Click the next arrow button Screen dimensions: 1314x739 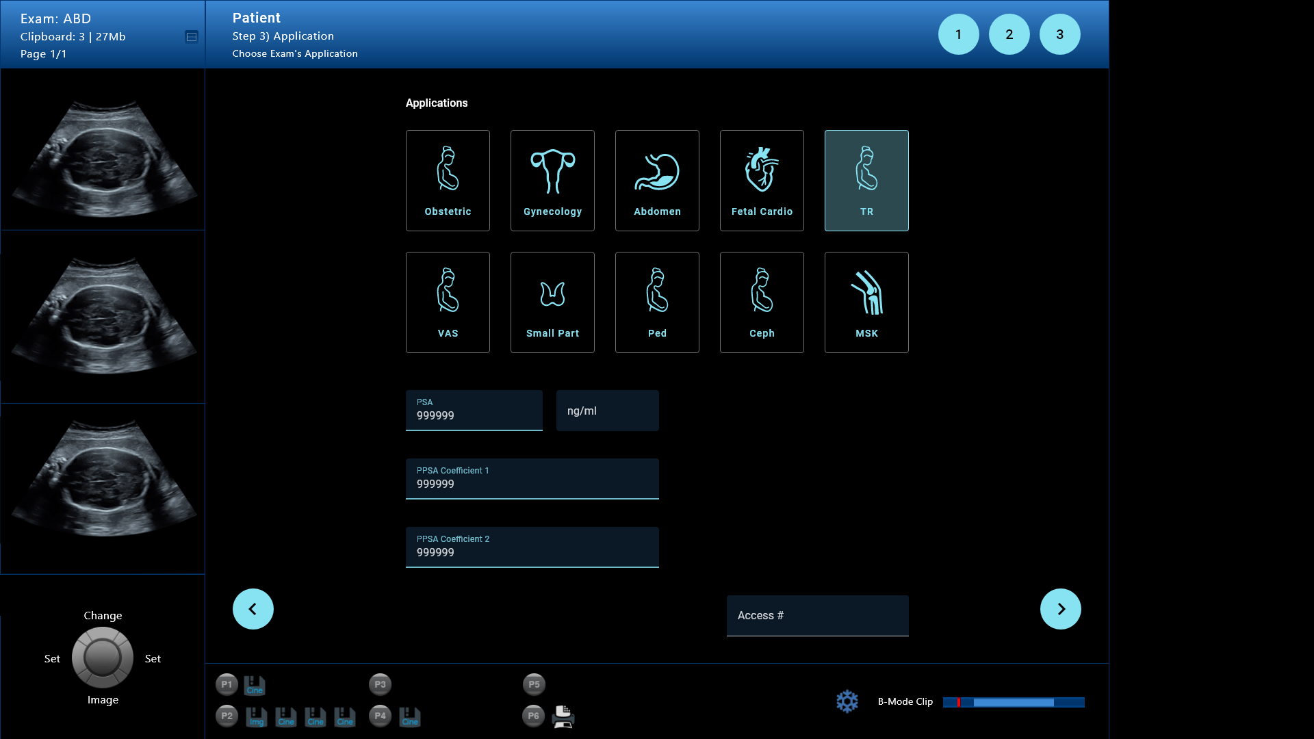(x=1060, y=609)
